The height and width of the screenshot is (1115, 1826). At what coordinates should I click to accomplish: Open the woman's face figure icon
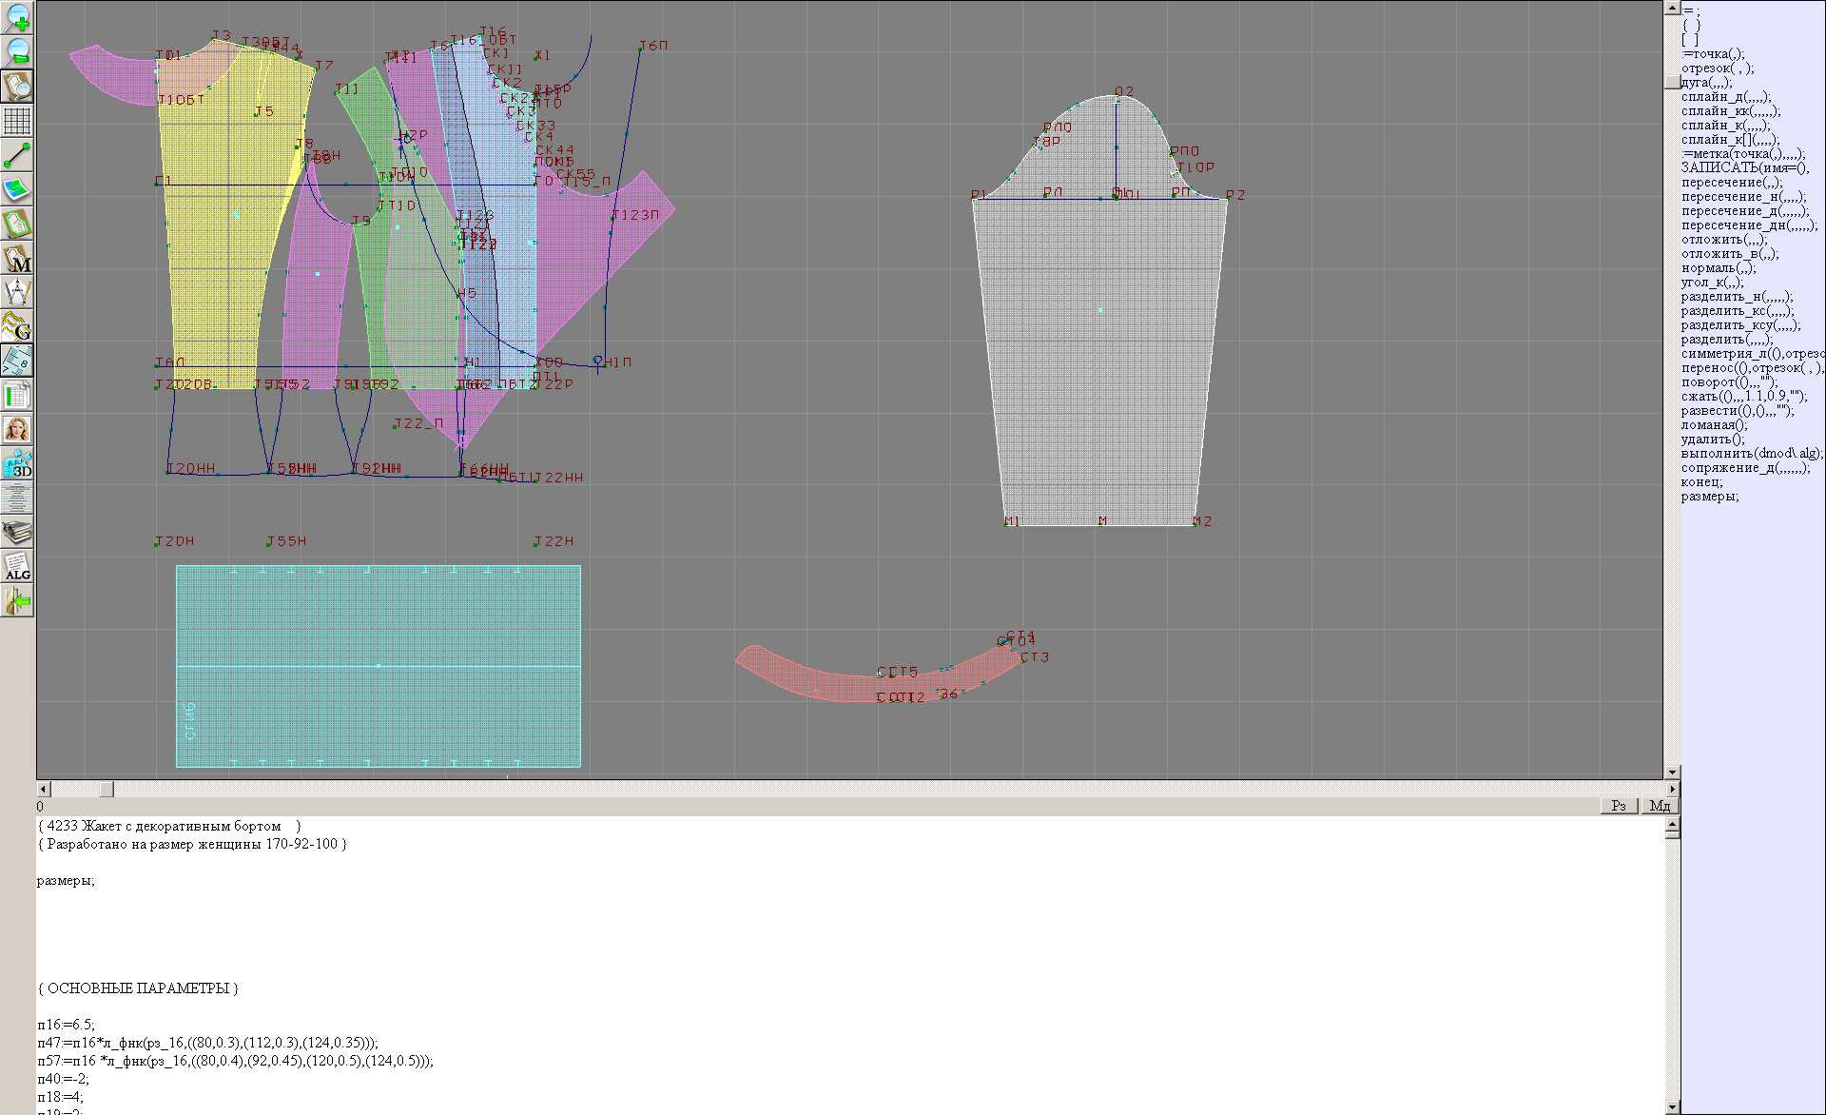[x=17, y=429]
